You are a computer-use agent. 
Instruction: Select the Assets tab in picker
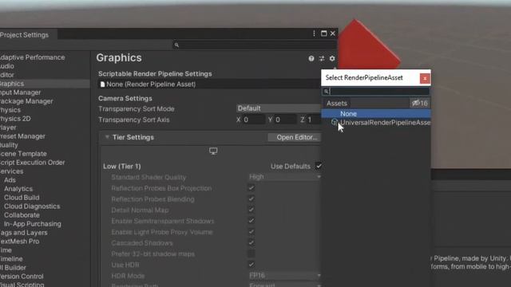(x=337, y=104)
